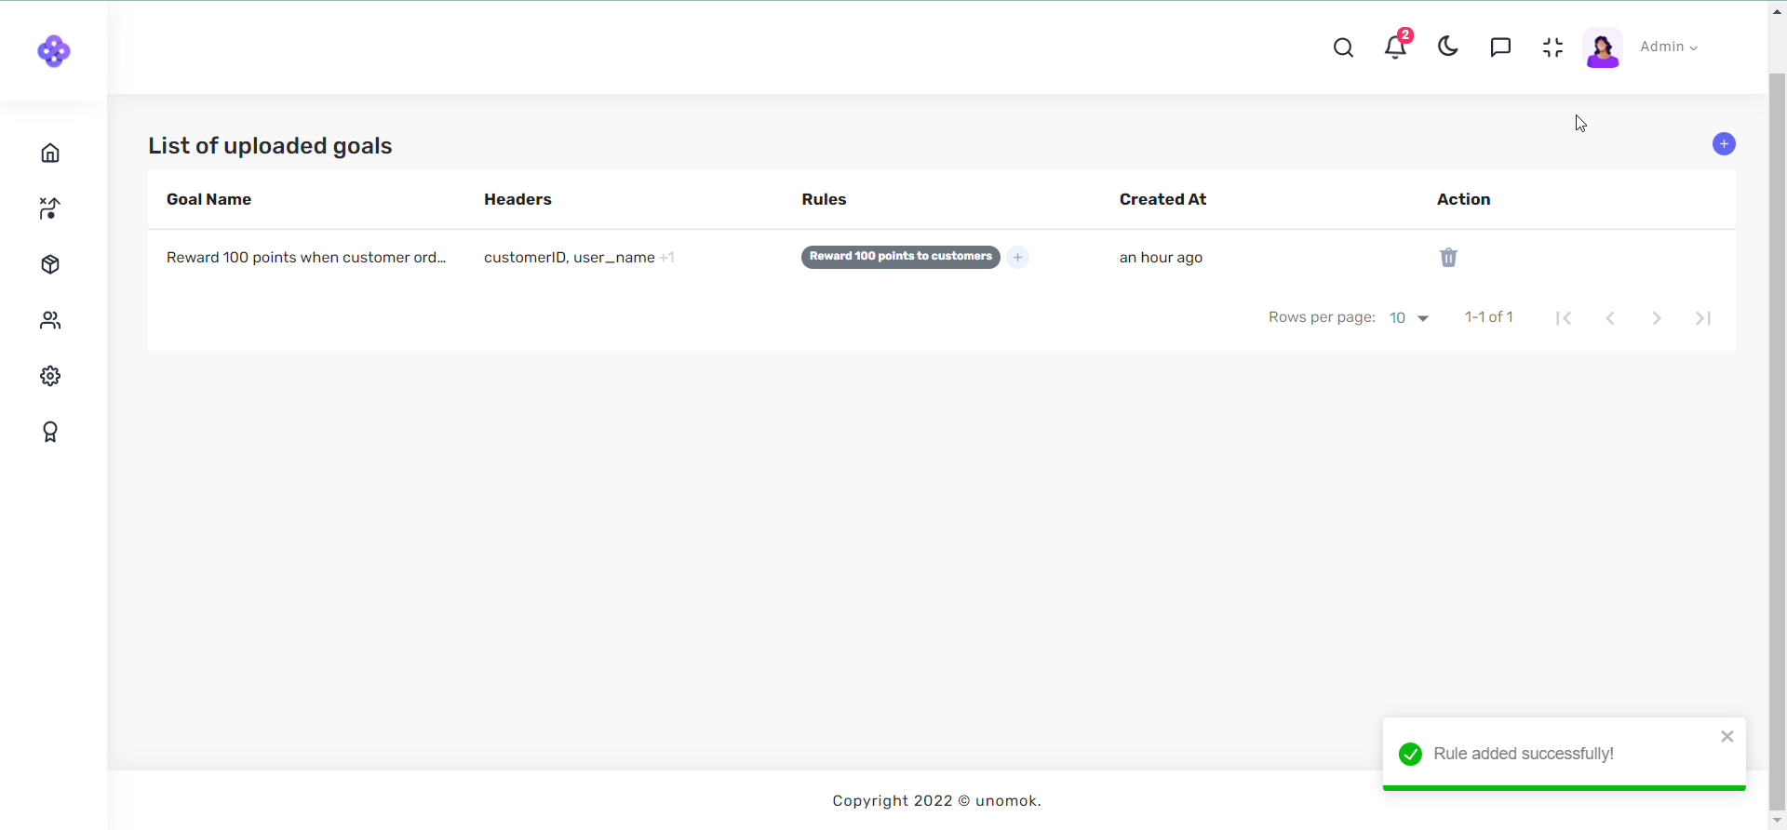Click the 'Reward 100 points to customers' rule chip

(900, 257)
